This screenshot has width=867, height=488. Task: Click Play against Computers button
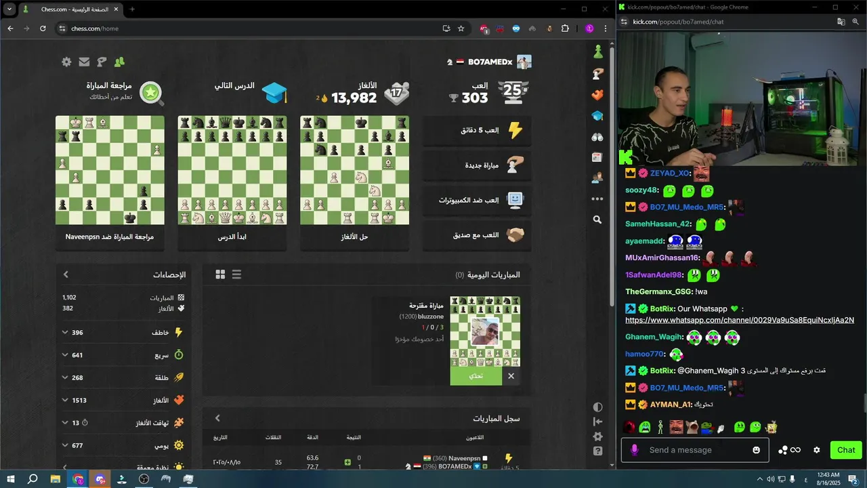tap(477, 200)
